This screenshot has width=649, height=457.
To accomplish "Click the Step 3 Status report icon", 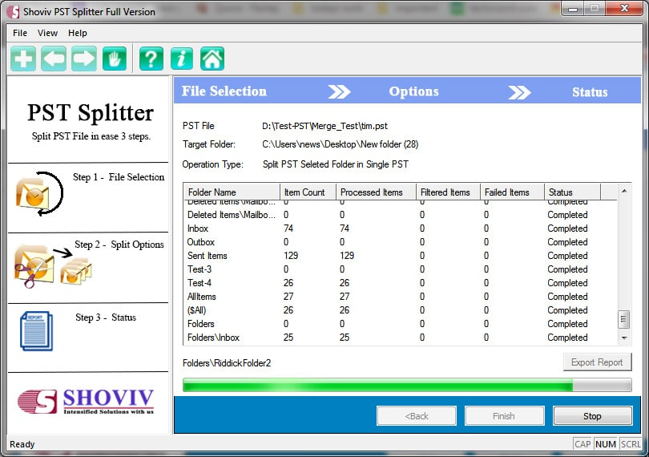I will click(x=36, y=331).
